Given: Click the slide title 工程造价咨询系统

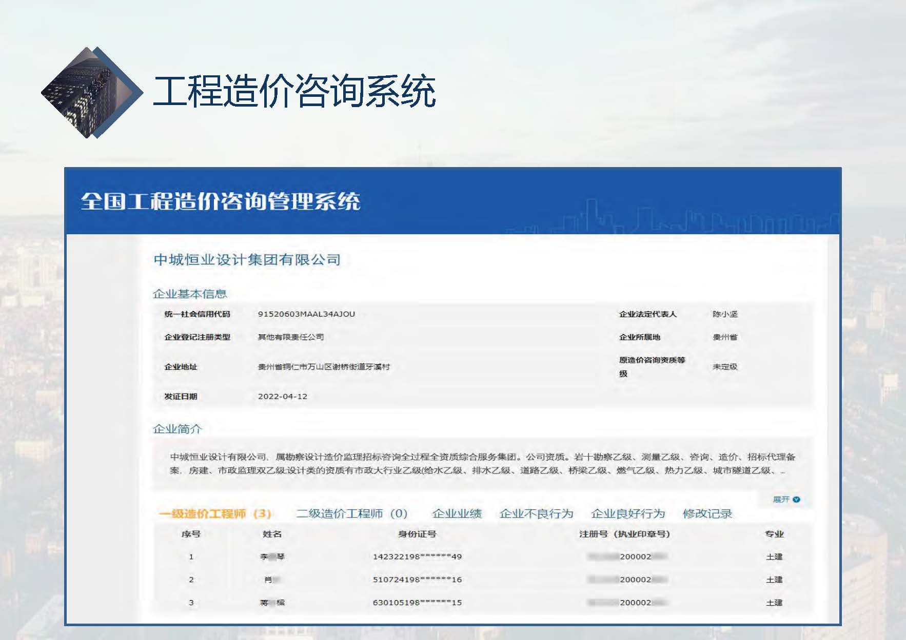Looking at the screenshot, I should [x=294, y=91].
